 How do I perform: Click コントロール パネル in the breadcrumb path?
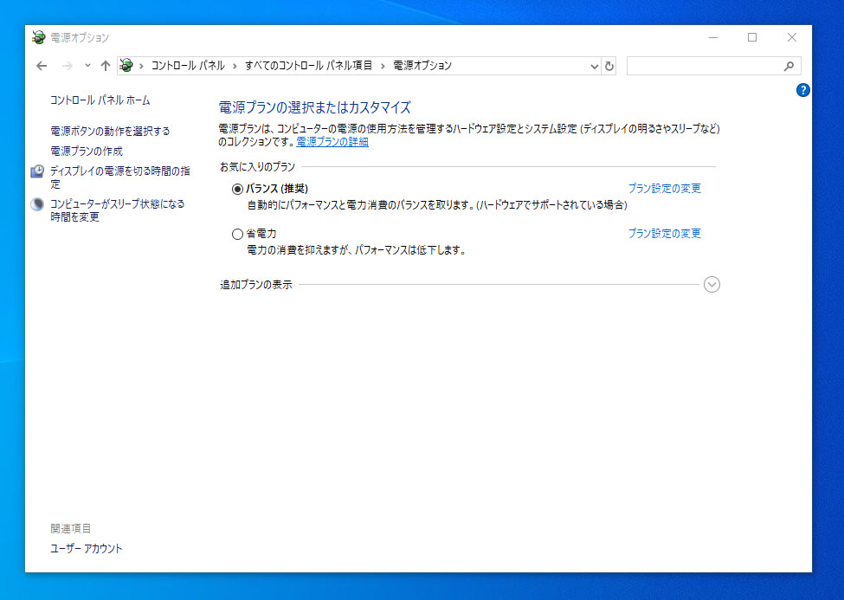click(188, 66)
